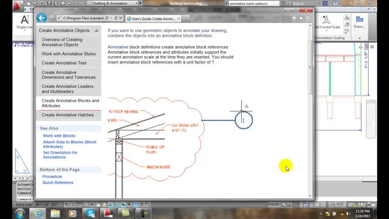Open Work with Annotative Styles topic
The width and height of the screenshot is (389, 219).
click(68, 54)
